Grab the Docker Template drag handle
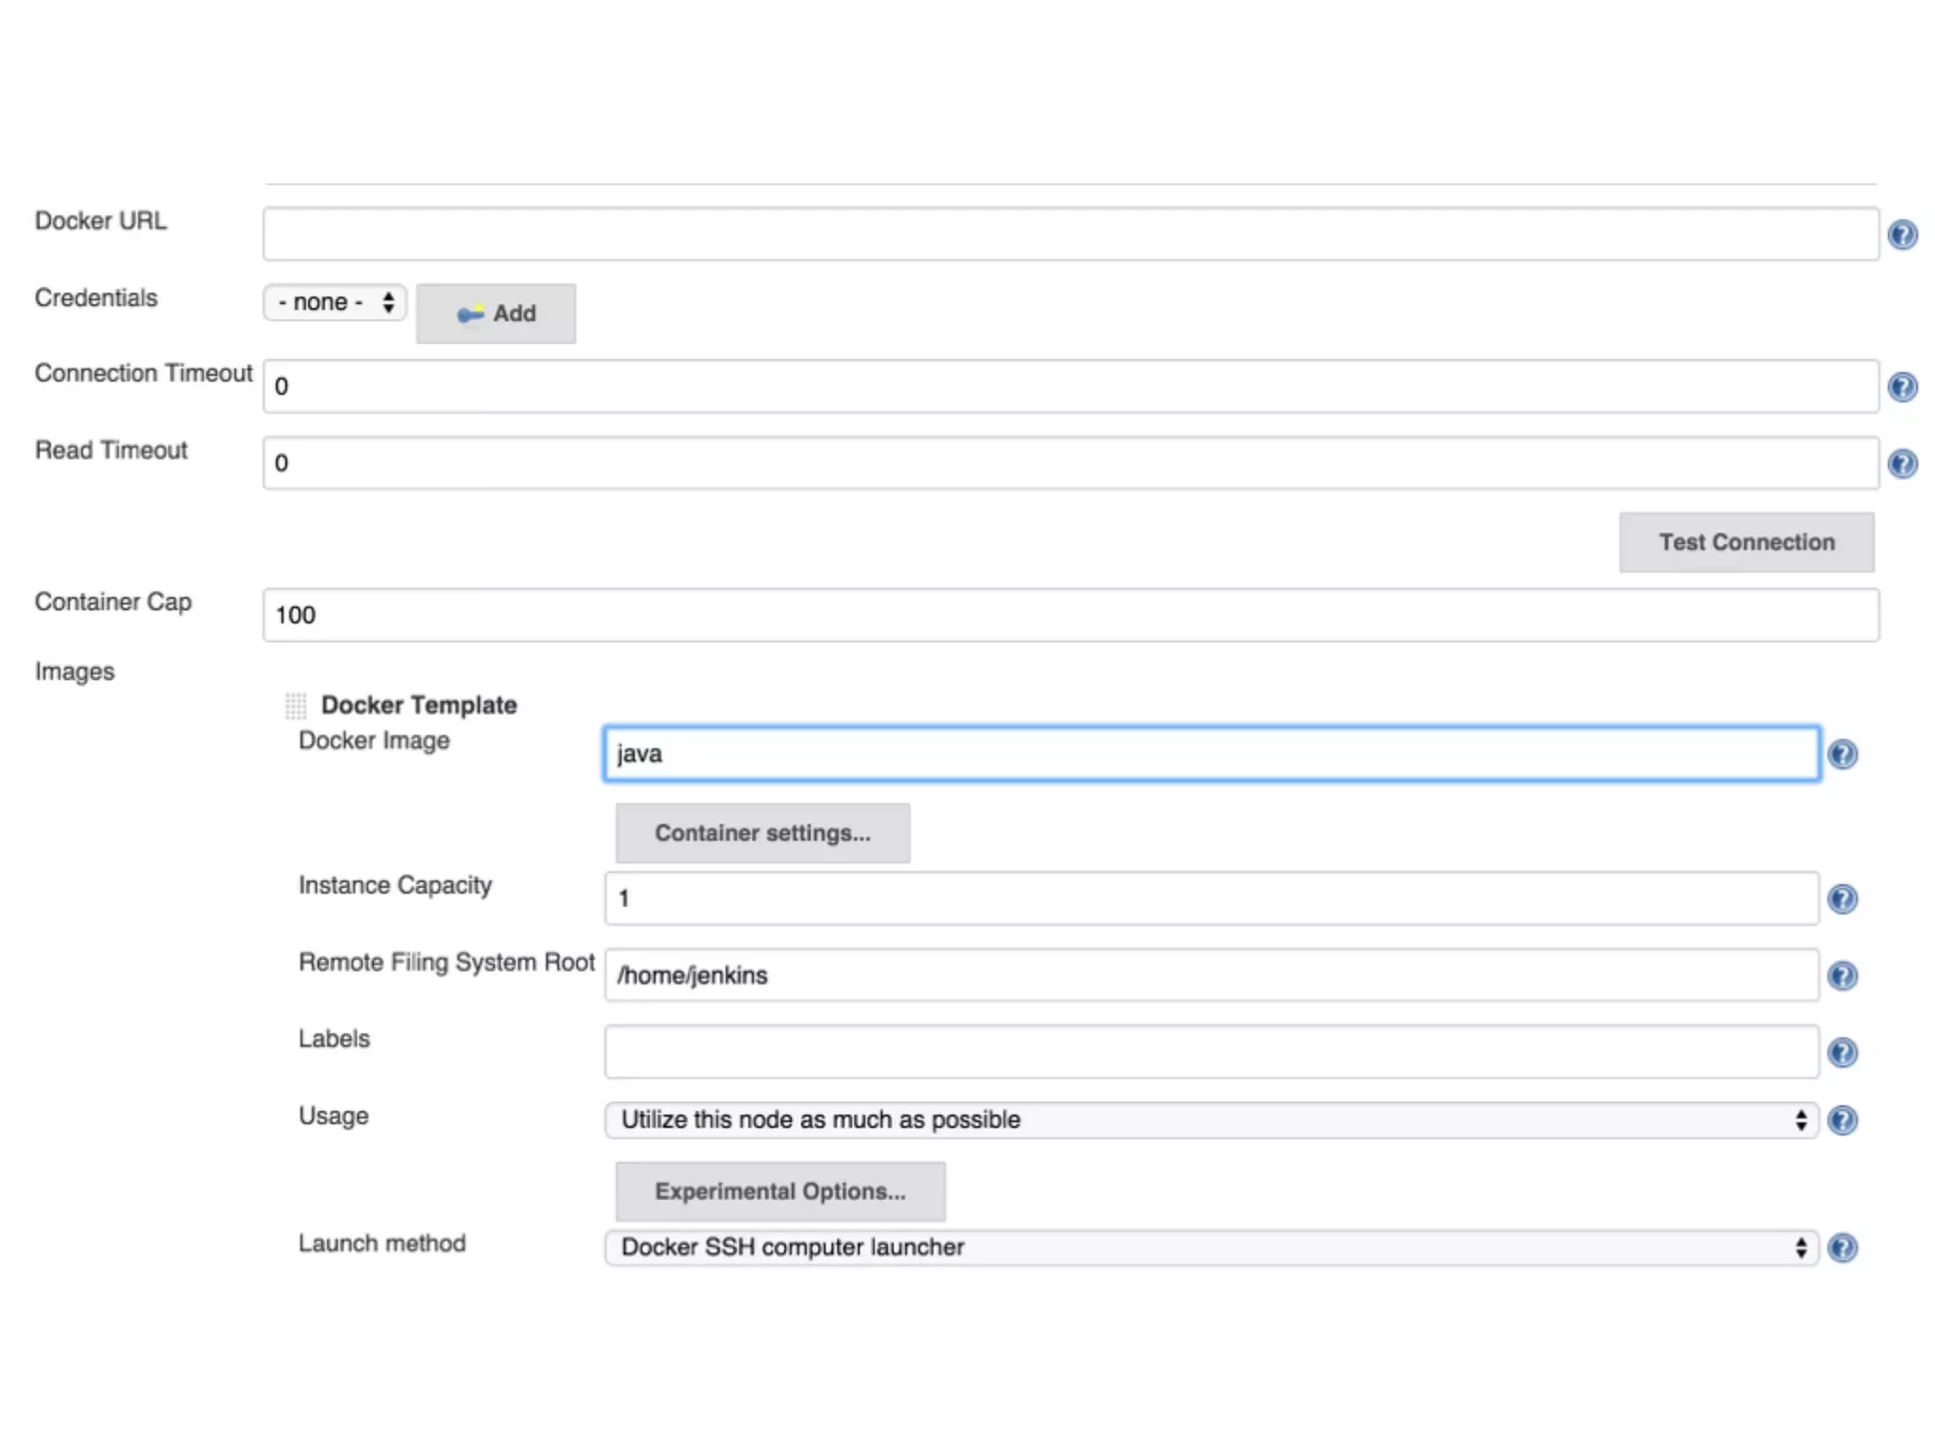 pyautogui.click(x=295, y=706)
